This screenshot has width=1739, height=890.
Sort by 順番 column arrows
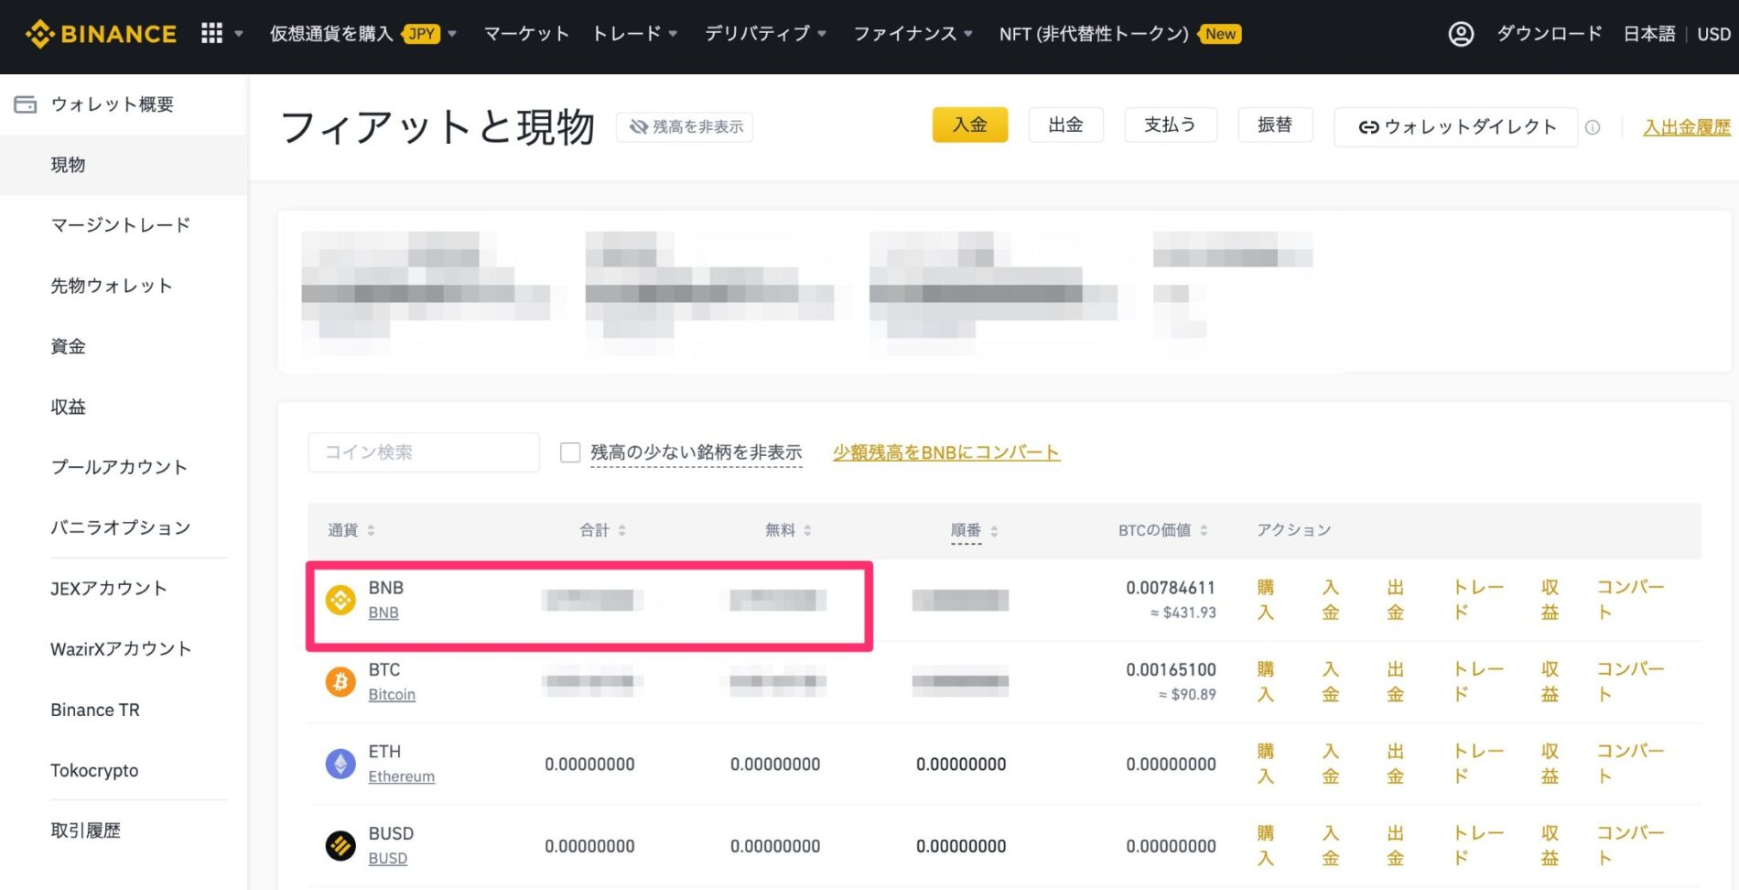pos(994,530)
